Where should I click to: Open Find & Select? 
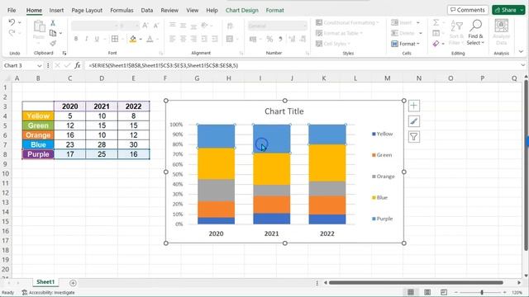tap(475, 32)
